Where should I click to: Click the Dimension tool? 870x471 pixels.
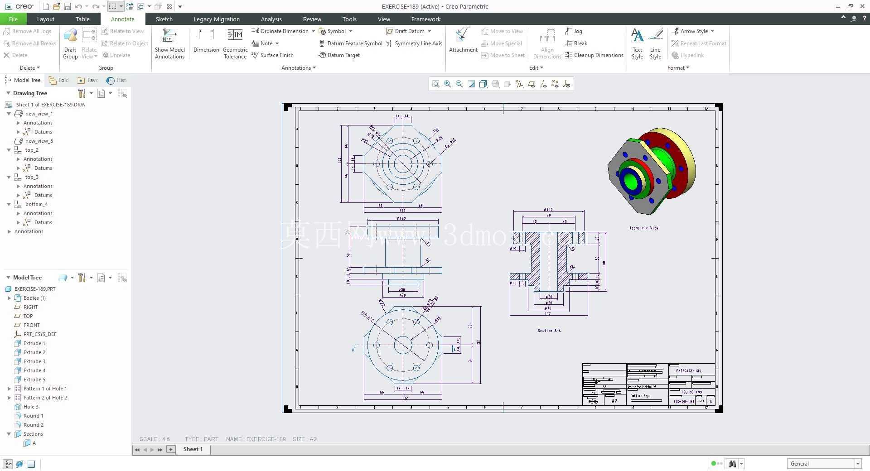click(206, 41)
